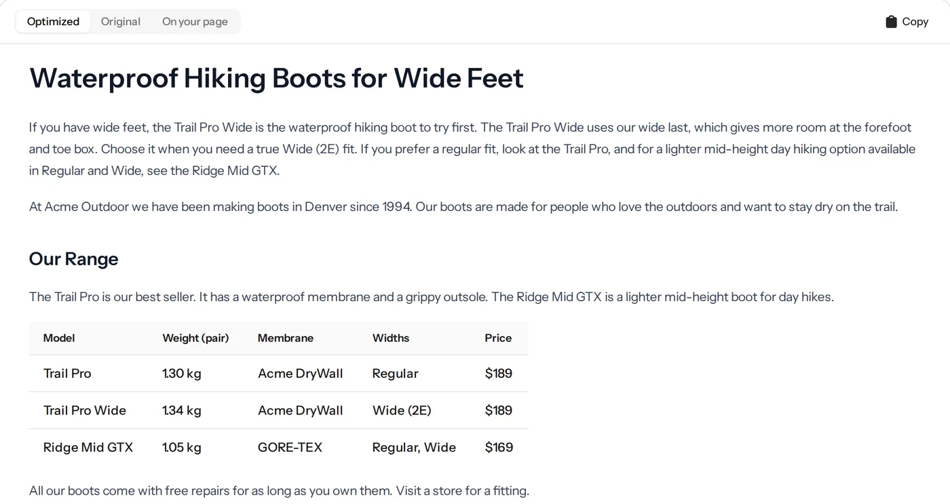950x504 pixels.
Task: Click the GORE-TEX membrane cell
Action: [x=290, y=448]
